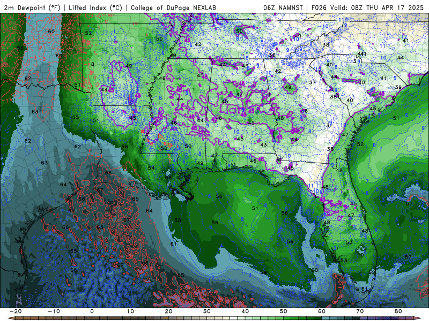429x321 pixels.
Task: Click the '0' label on the color scale
Action: click(x=92, y=311)
